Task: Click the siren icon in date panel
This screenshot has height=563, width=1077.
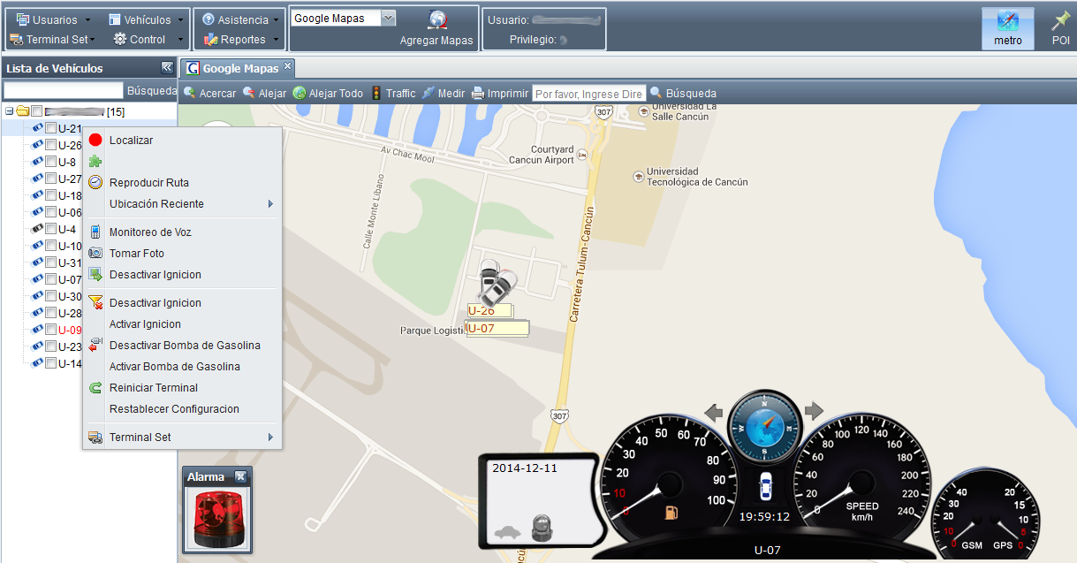Action: [542, 527]
